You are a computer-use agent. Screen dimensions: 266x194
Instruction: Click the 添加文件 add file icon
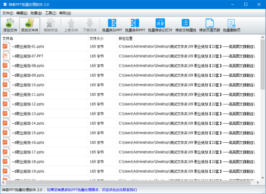click(x=10, y=25)
